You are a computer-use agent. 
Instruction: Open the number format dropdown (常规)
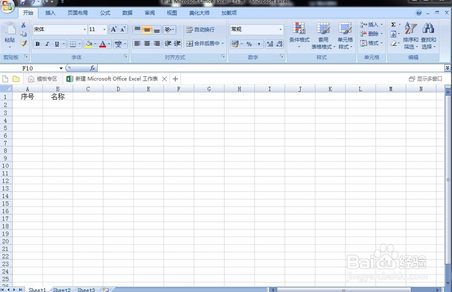tap(281, 29)
